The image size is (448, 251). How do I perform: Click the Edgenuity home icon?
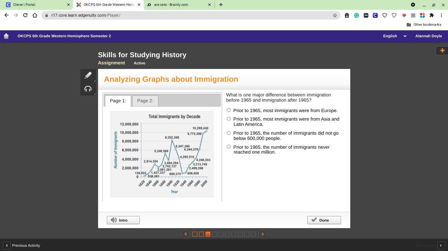6,36
